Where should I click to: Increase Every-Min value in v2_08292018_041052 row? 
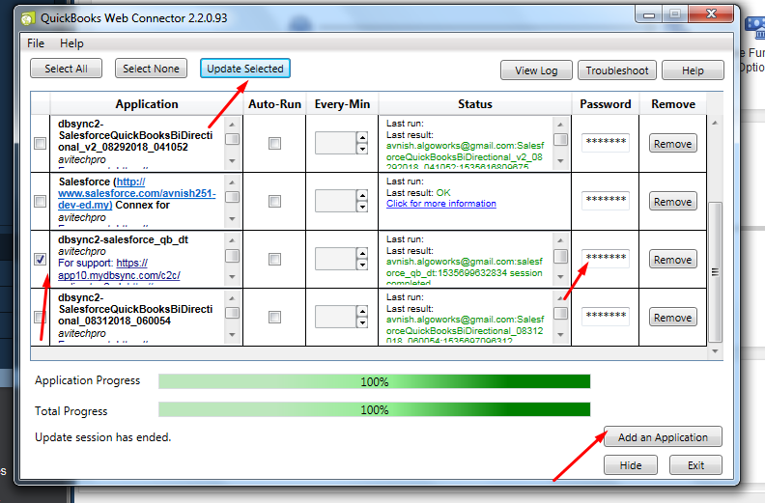click(x=362, y=138)
